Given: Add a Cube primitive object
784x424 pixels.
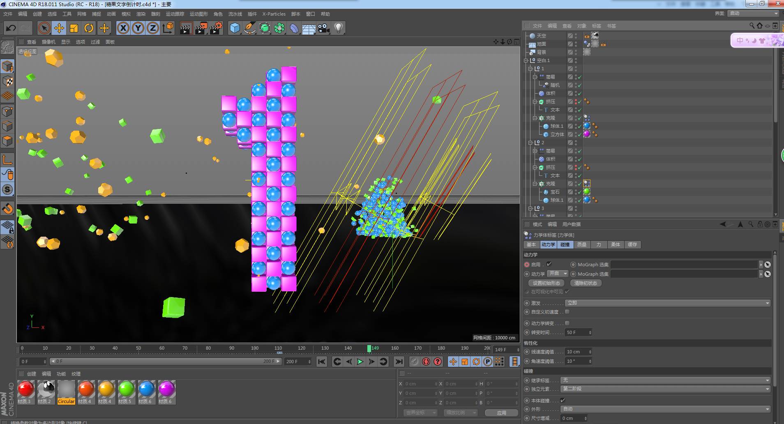Looking at the screenshot, I should tap(235, 28).
